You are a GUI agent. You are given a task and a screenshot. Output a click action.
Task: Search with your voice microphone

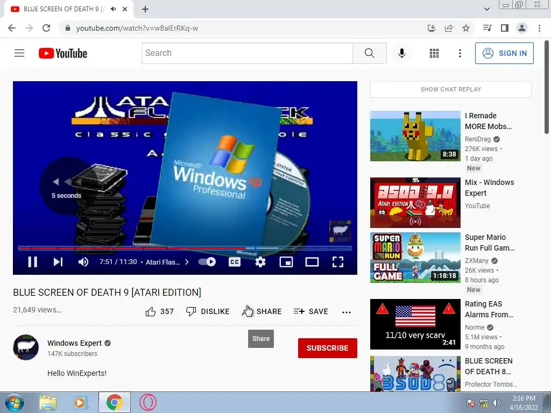(401, 53)
